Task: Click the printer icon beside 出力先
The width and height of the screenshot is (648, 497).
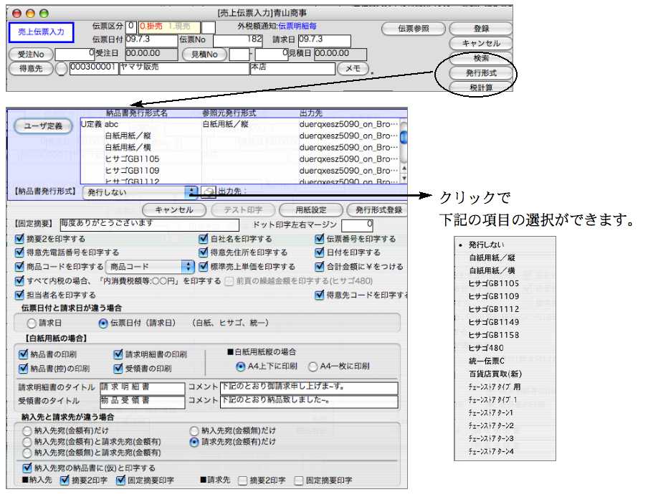Action: click(209, 192)
